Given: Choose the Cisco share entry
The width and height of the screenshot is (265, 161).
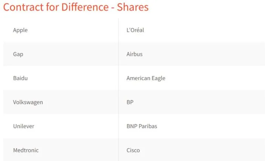Looking at the screenshot, I should (133, 150).
